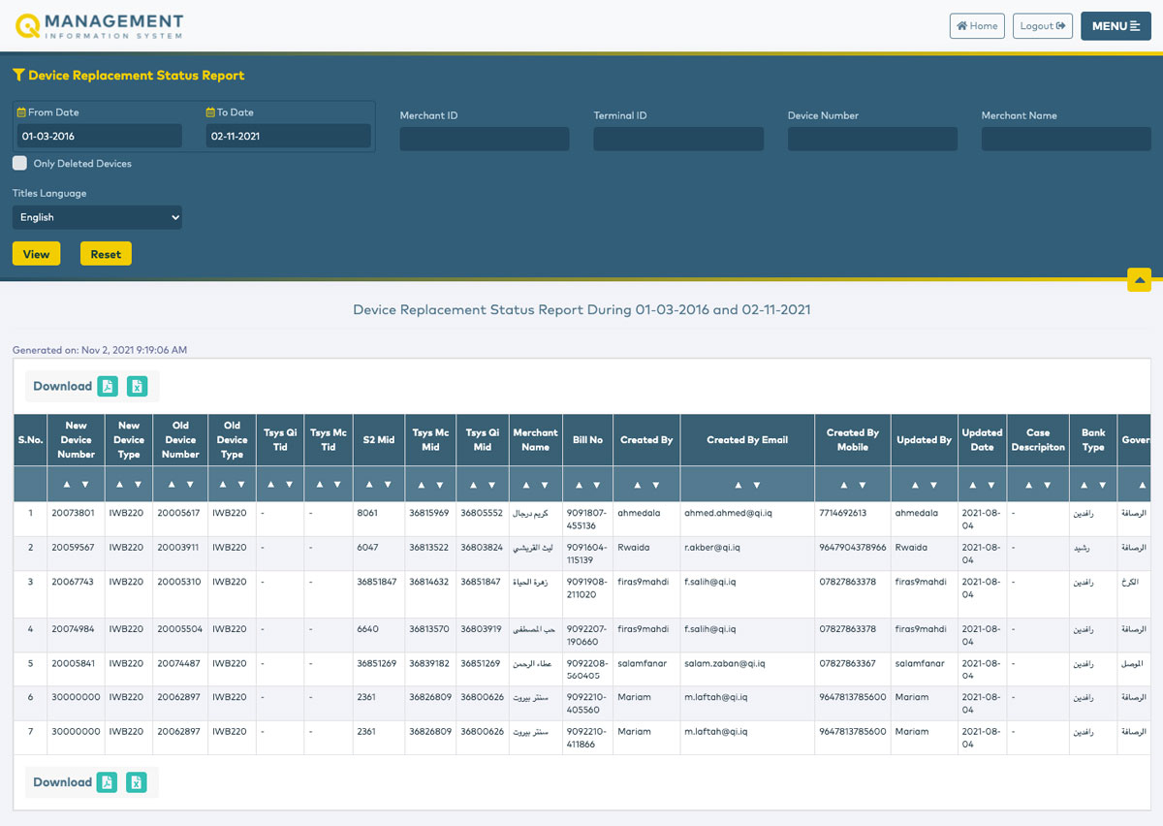This screenshot has height=826, width=1163.
Task: Click the From Date field
Action: pos(100,137)
